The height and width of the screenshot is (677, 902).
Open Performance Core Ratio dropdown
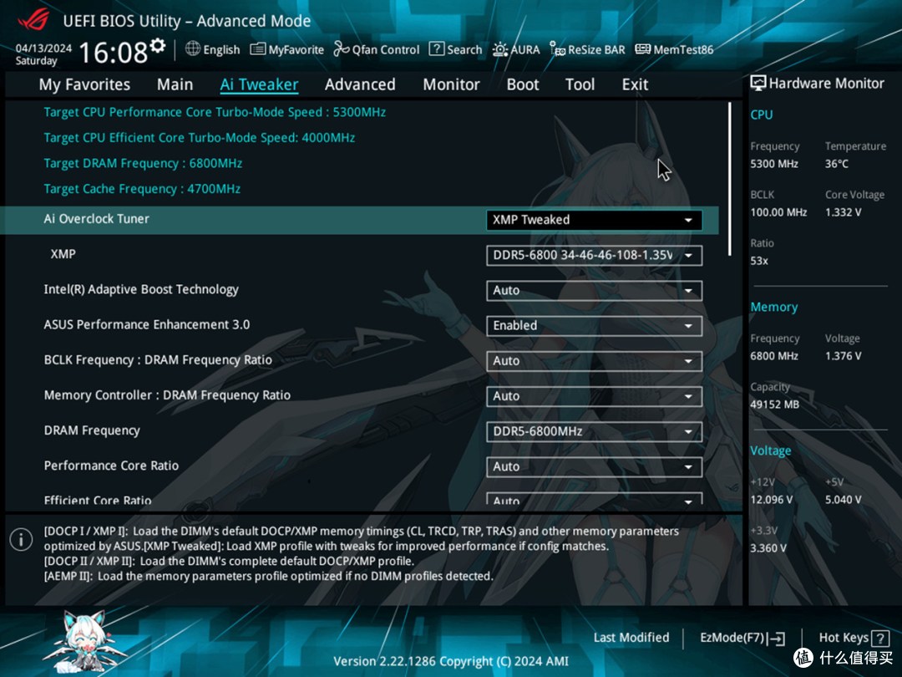click(x=595, y=467)
